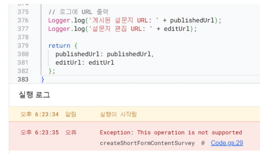Select gutter line number 379
The height and width of the screenshot is (154, 260).
point(23,46)
